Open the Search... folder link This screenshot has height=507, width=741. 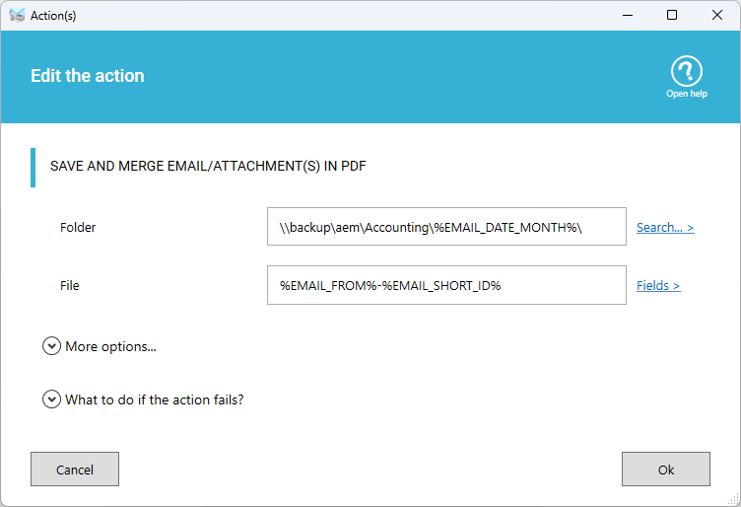tap(665, 228)
